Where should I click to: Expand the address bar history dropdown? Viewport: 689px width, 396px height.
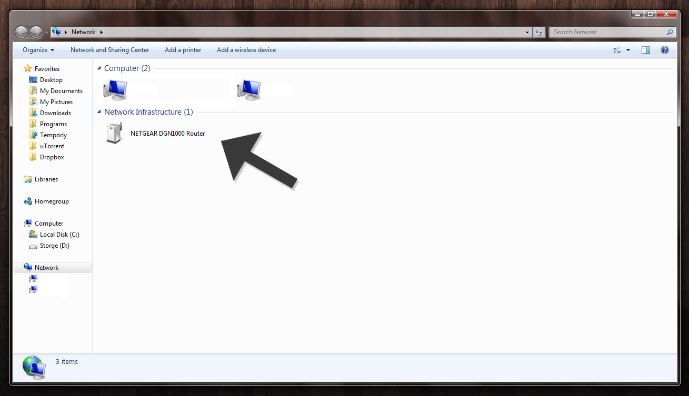pos(527,32)
